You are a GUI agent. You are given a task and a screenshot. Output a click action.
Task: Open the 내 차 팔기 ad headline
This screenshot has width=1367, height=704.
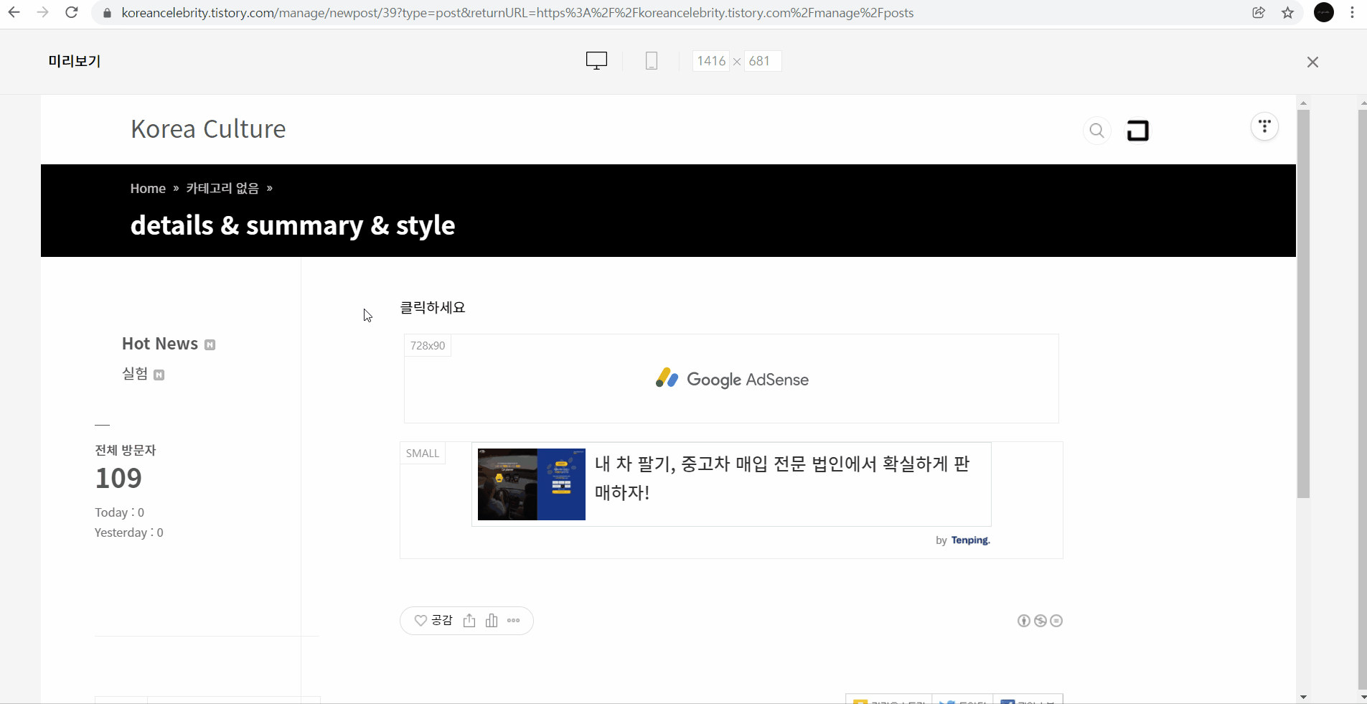click(782, 478)
